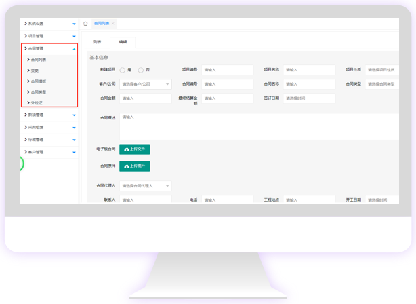This screenshot has height=304, width=416.
Task: Click the home icon in tab bar
Action: pos(85,24)
